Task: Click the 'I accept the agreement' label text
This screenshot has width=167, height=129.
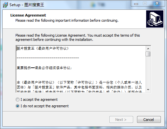Action: [39, 100]
